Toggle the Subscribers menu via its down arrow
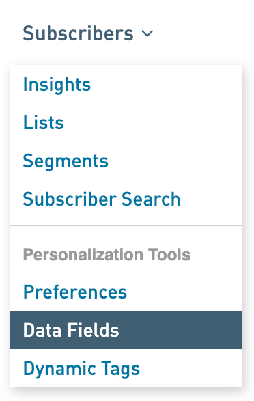 [x=147, y=33]
